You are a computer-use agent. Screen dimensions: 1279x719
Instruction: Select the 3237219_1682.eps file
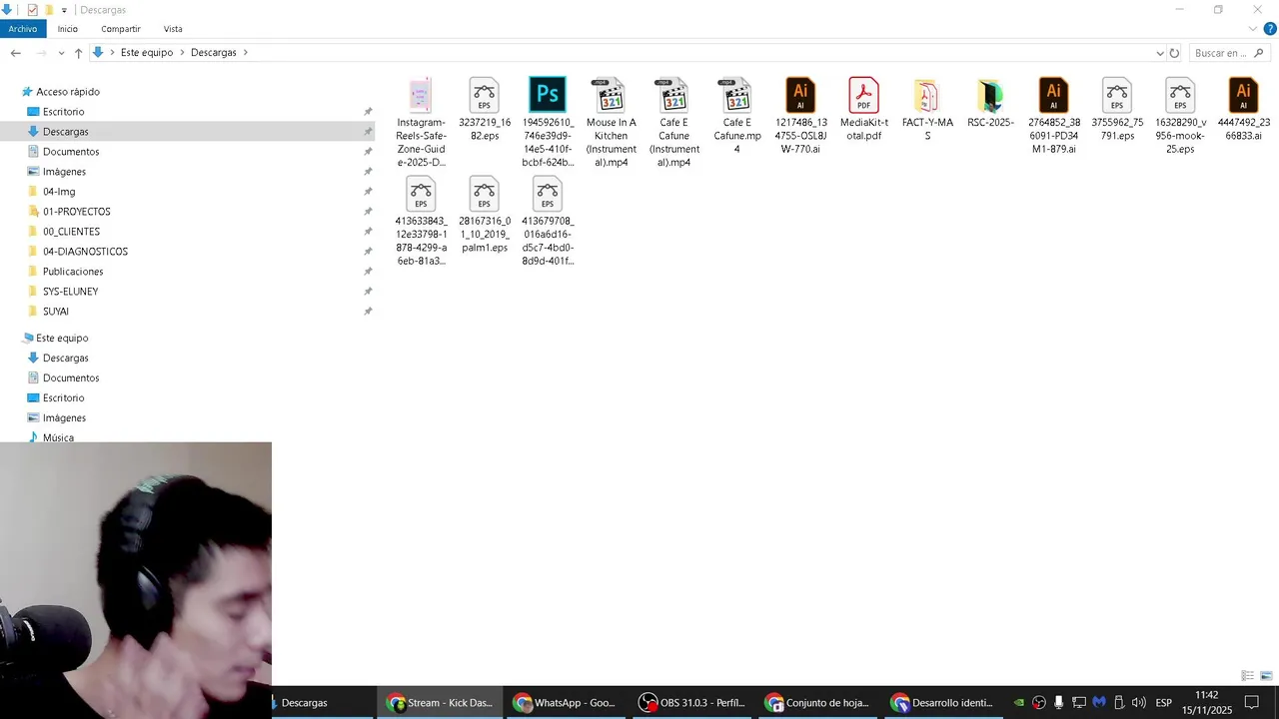click(485, 109)
